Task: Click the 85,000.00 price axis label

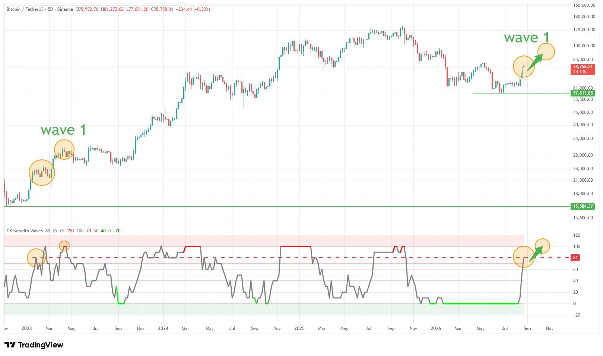Action: coord(583,60)
